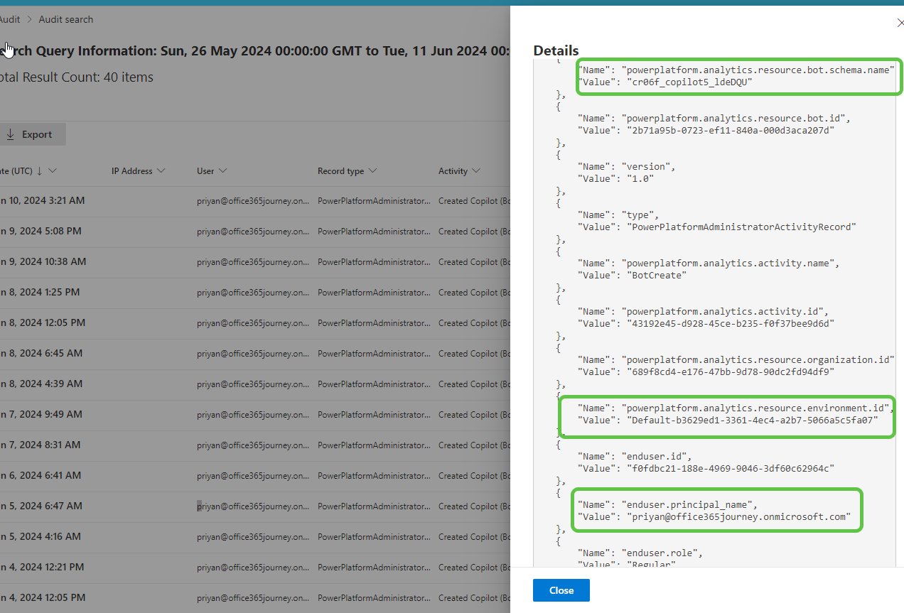Click the Export download icon

[x=9, y=134]
